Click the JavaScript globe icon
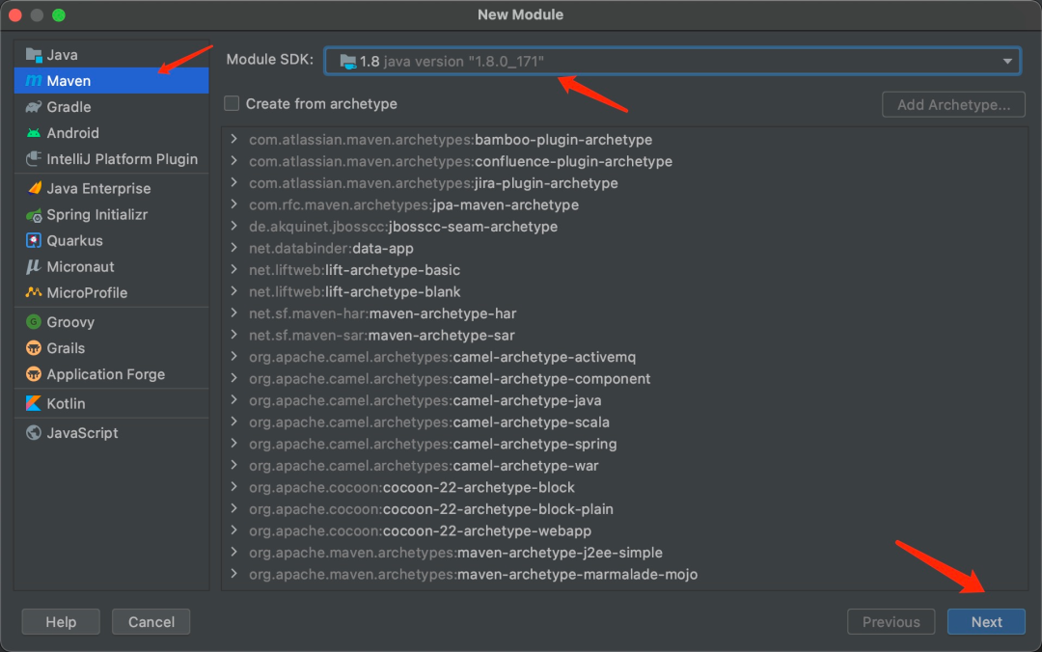Image resolution: width=1042 pixels, height=652 pixels. (33, 433)
